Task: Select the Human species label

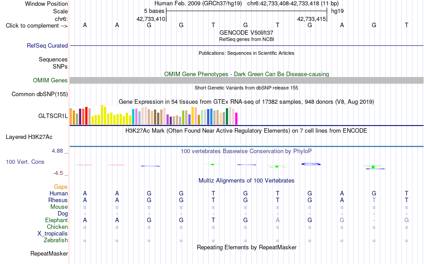Action: pyautogui.click(x=58, y=193)
